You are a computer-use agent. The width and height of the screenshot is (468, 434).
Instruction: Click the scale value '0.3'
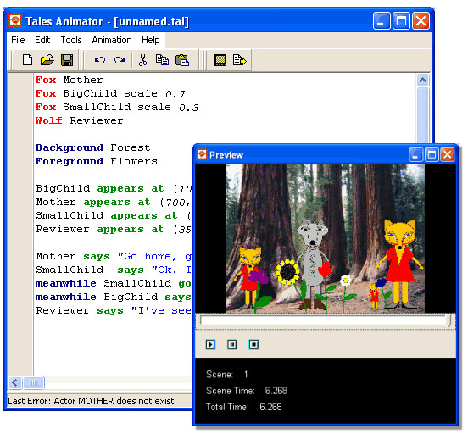(189, 108)
